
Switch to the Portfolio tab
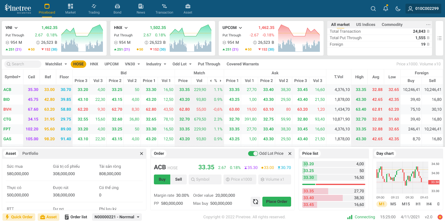coord(30,154)
